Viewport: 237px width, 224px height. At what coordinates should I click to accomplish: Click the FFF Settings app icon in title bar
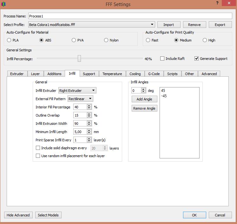[4, 4]
